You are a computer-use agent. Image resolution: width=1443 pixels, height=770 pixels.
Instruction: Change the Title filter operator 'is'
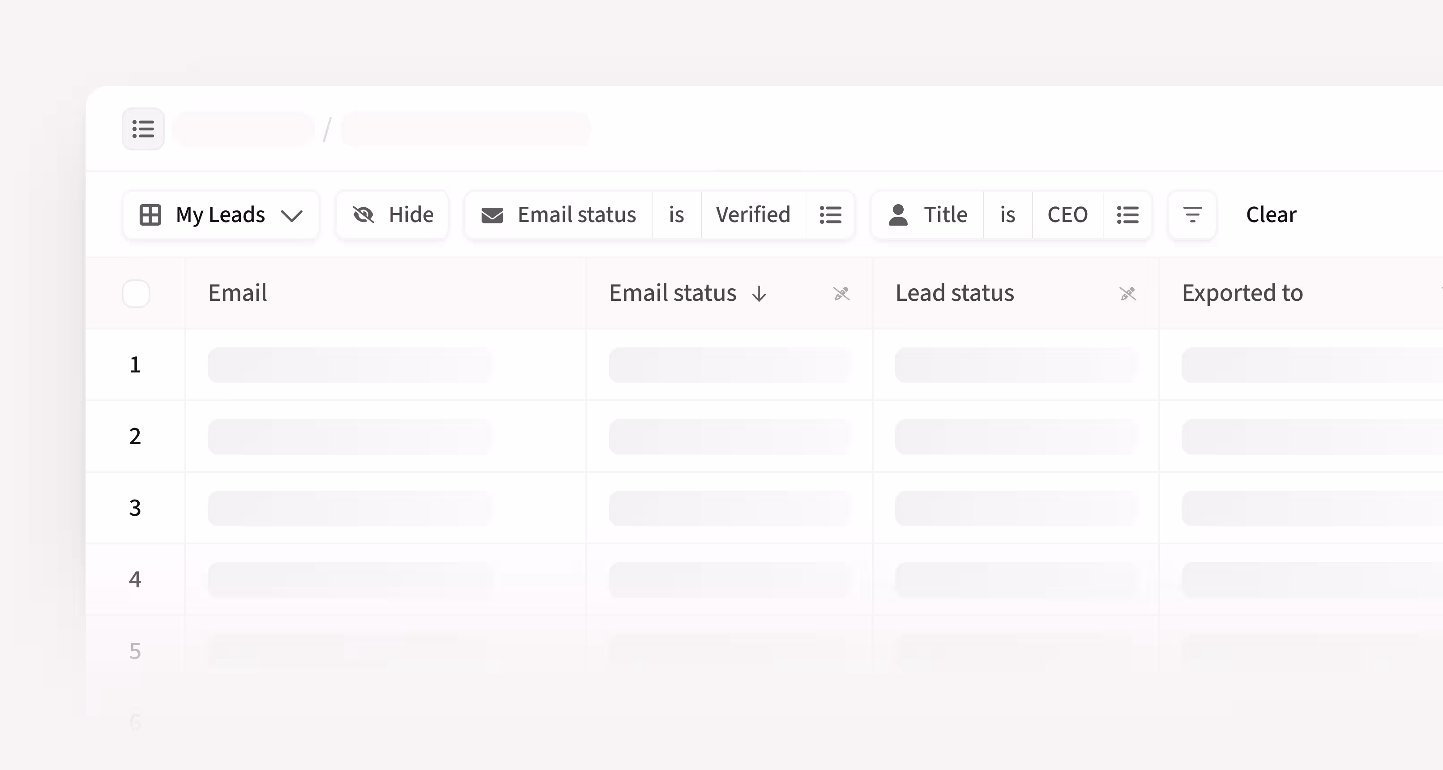coord(1008,215)
